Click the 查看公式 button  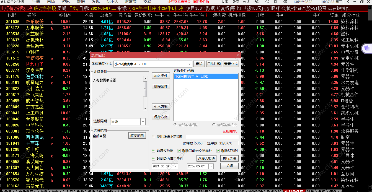click(231, 64)
